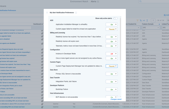Click the preferences dialog vertical scrollbar
This screenshot has height=109, width=169.
pos(120,38)
